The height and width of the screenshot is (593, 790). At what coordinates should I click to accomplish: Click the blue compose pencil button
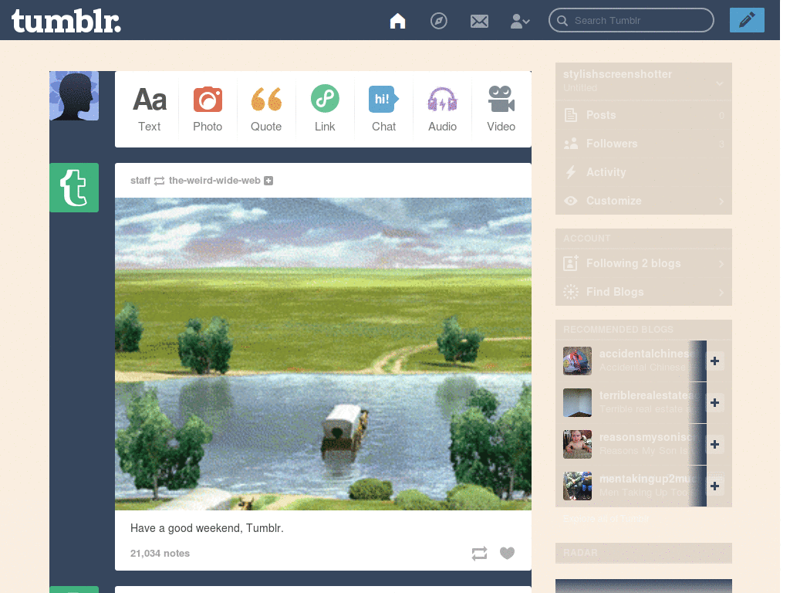747,20
